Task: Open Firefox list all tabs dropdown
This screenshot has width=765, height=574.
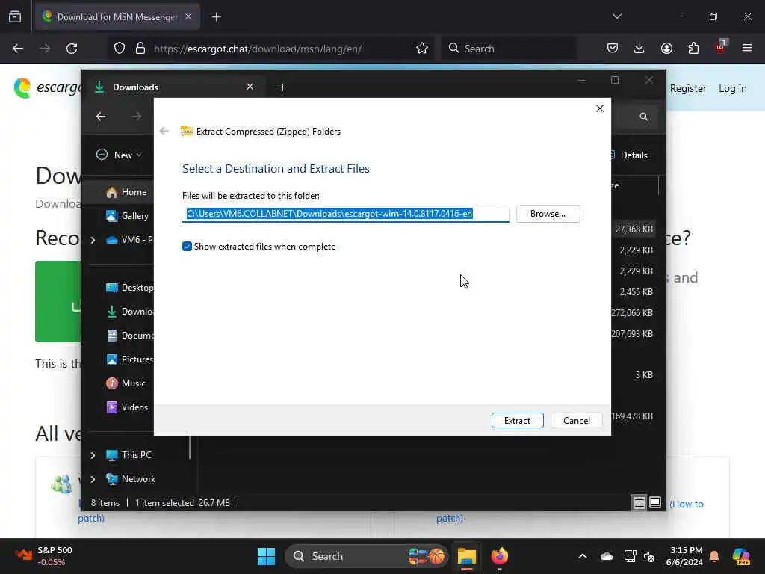Action: tap(616, 16)
